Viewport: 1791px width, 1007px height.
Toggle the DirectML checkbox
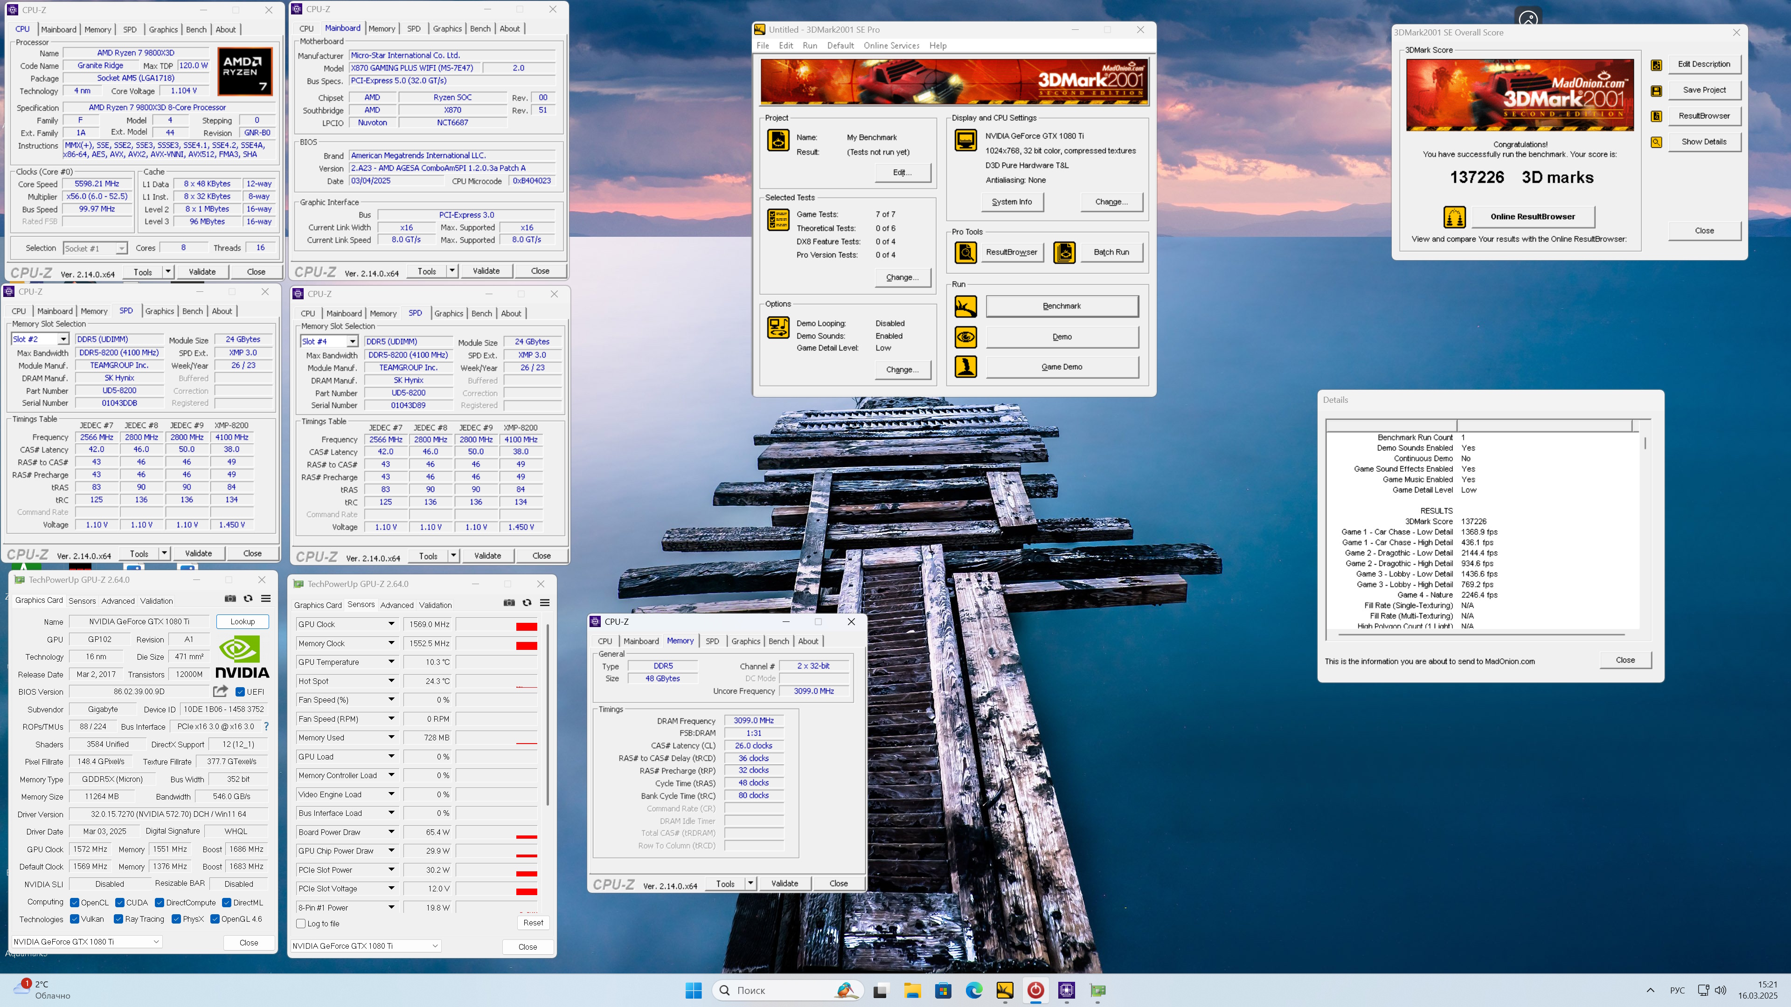coord(226,903)
